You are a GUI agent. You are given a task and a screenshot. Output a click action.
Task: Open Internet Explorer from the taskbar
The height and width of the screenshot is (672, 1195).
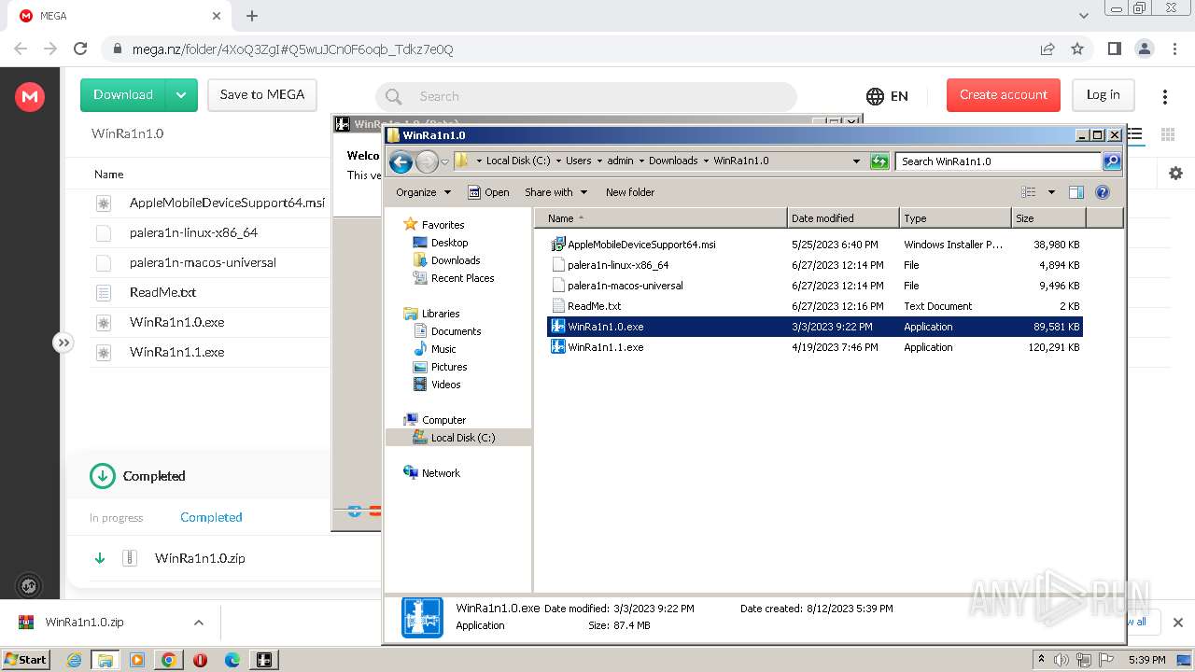(x=74, y=660)
